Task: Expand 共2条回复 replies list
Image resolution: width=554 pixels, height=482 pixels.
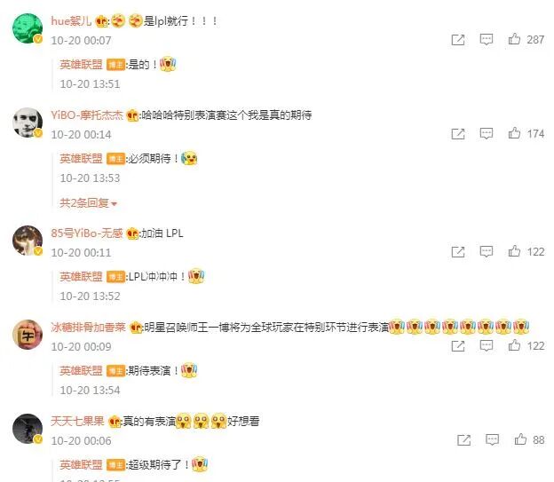Action: [x=88, y=203]
